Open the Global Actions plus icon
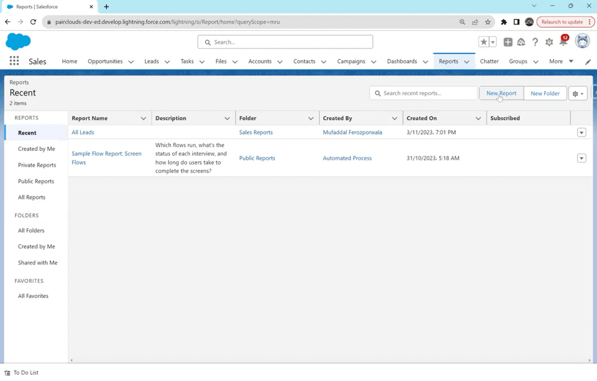Screen dimensions: 597x381 coord(508,42)
